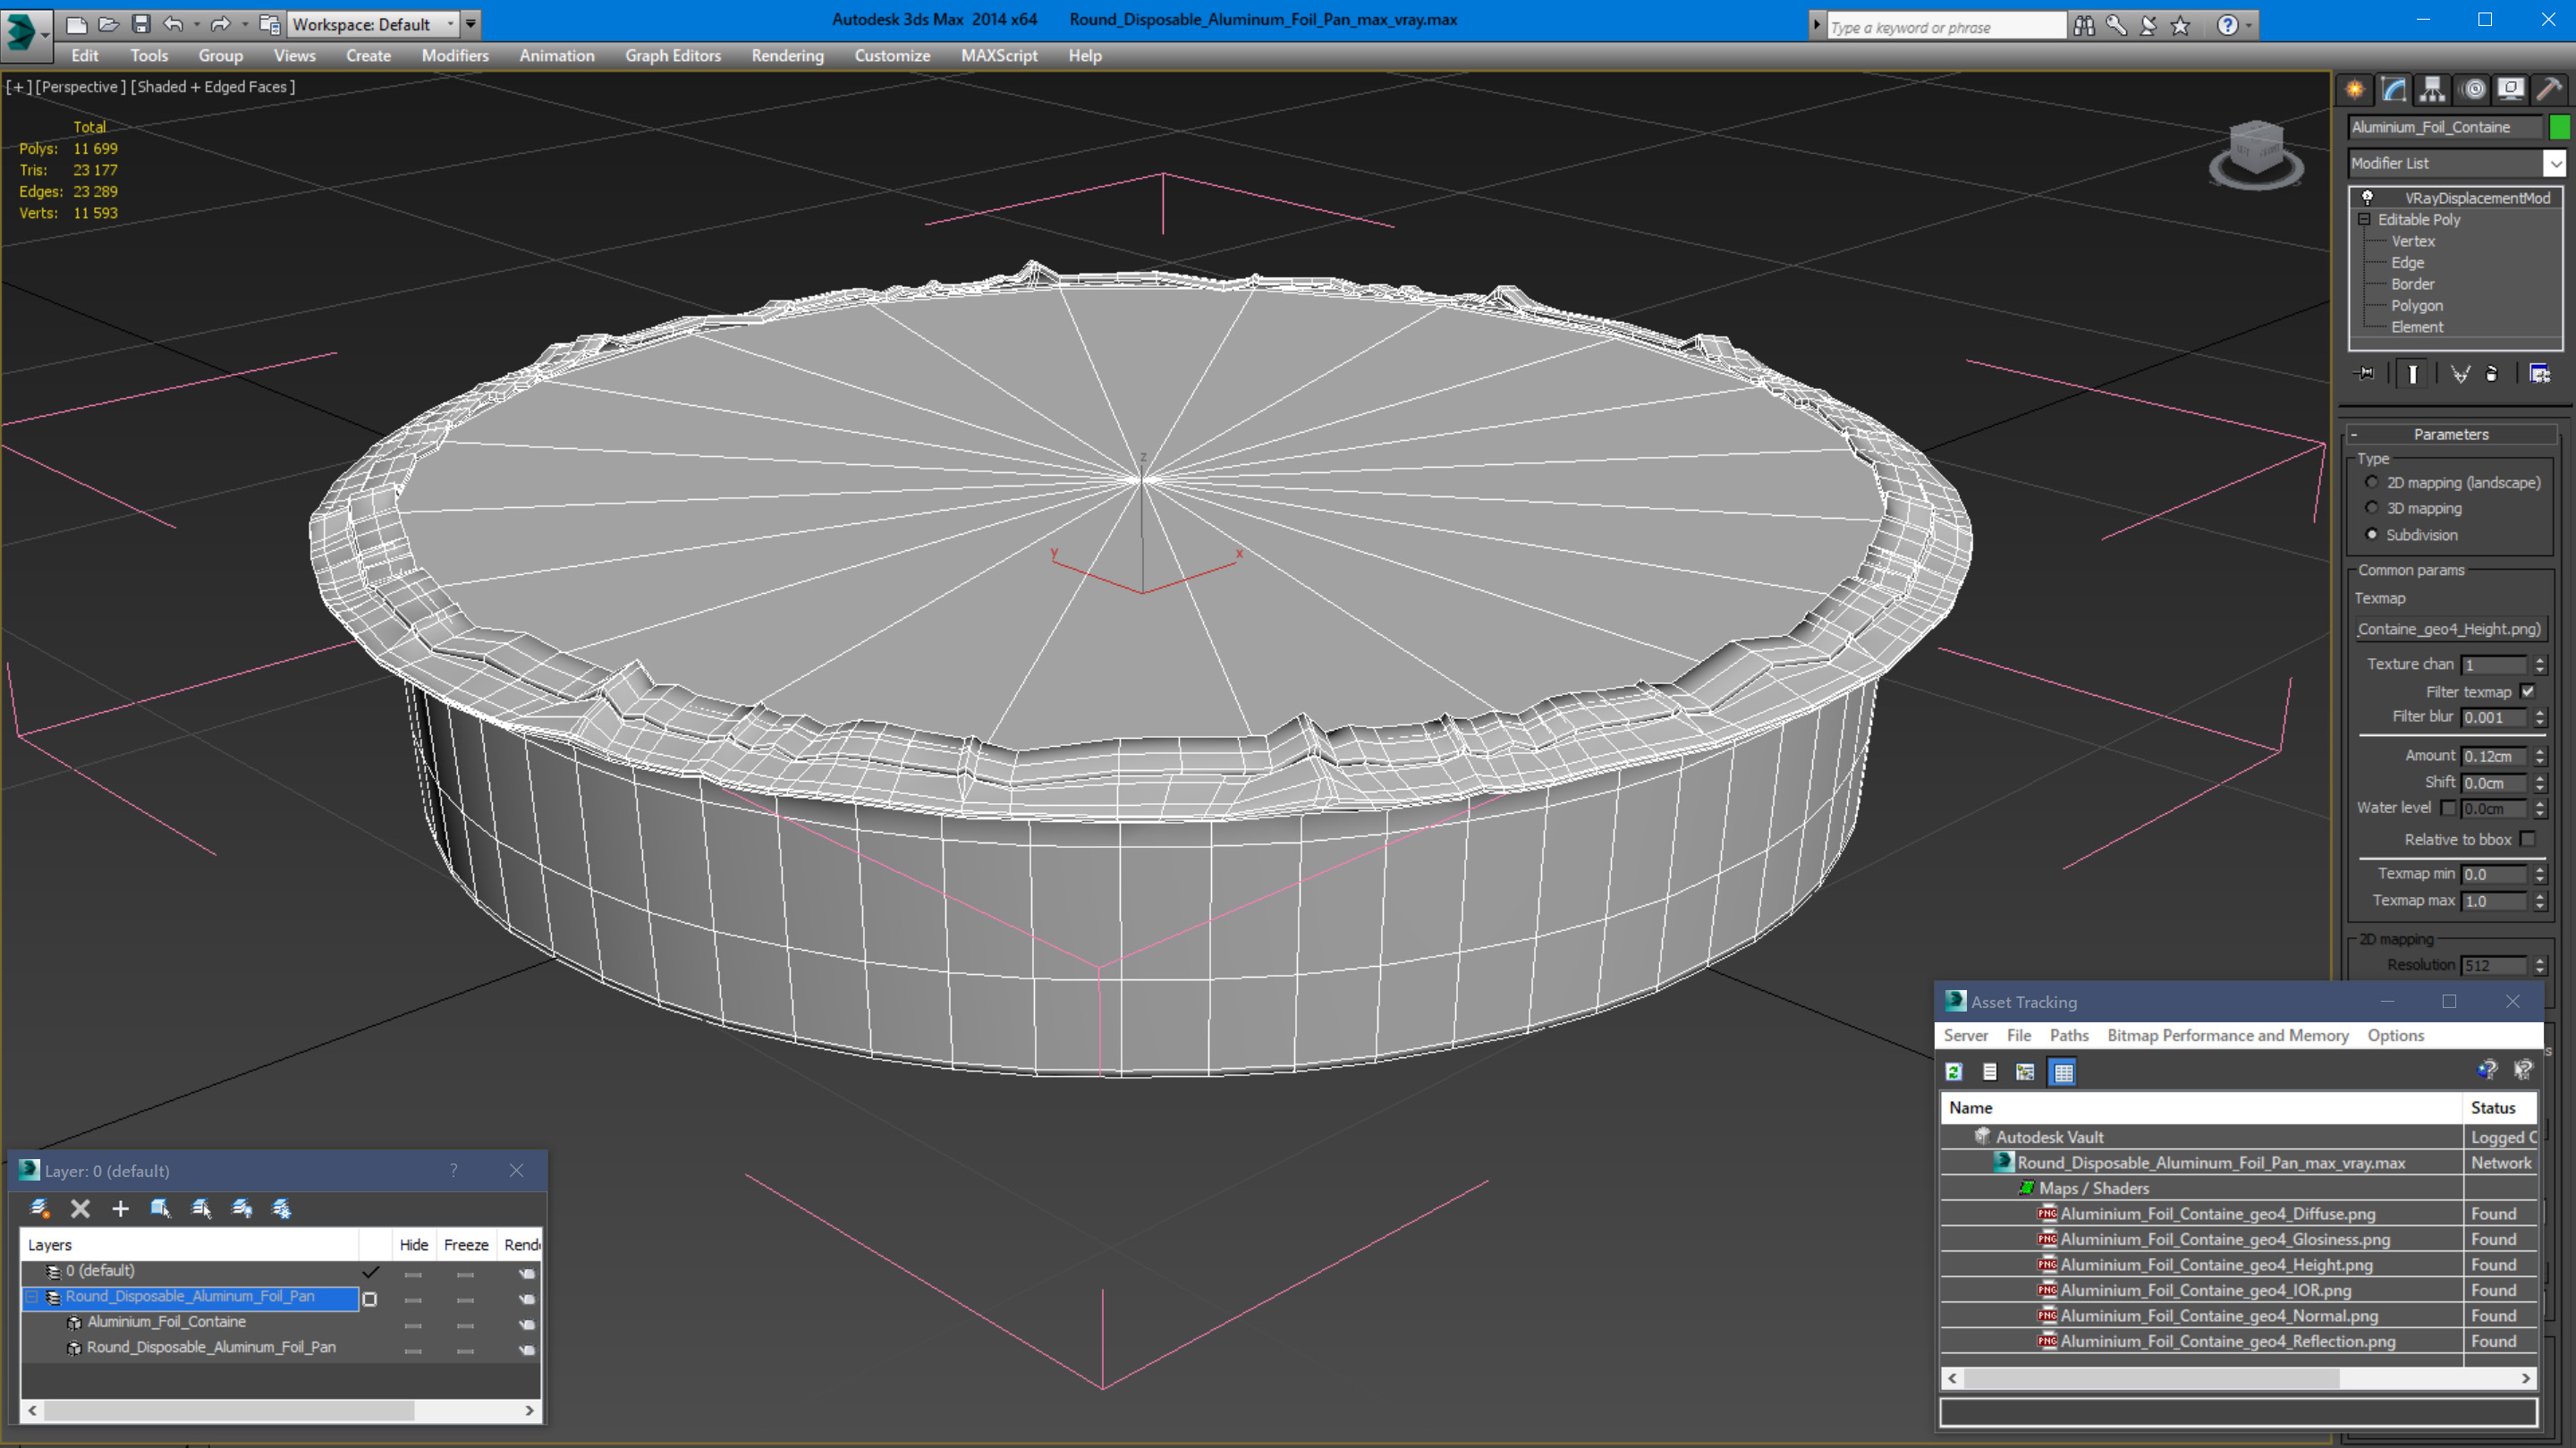
Task: Select 2D mapping (landscape) type
Action: click(2371, 482)
